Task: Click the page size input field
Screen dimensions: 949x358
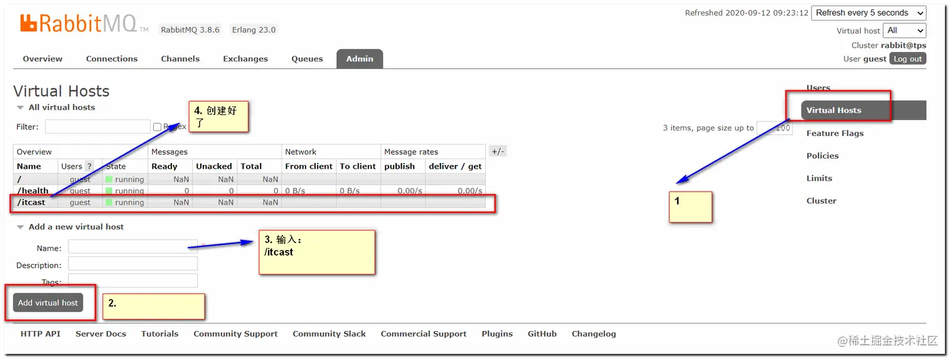Action: (775, 128)
